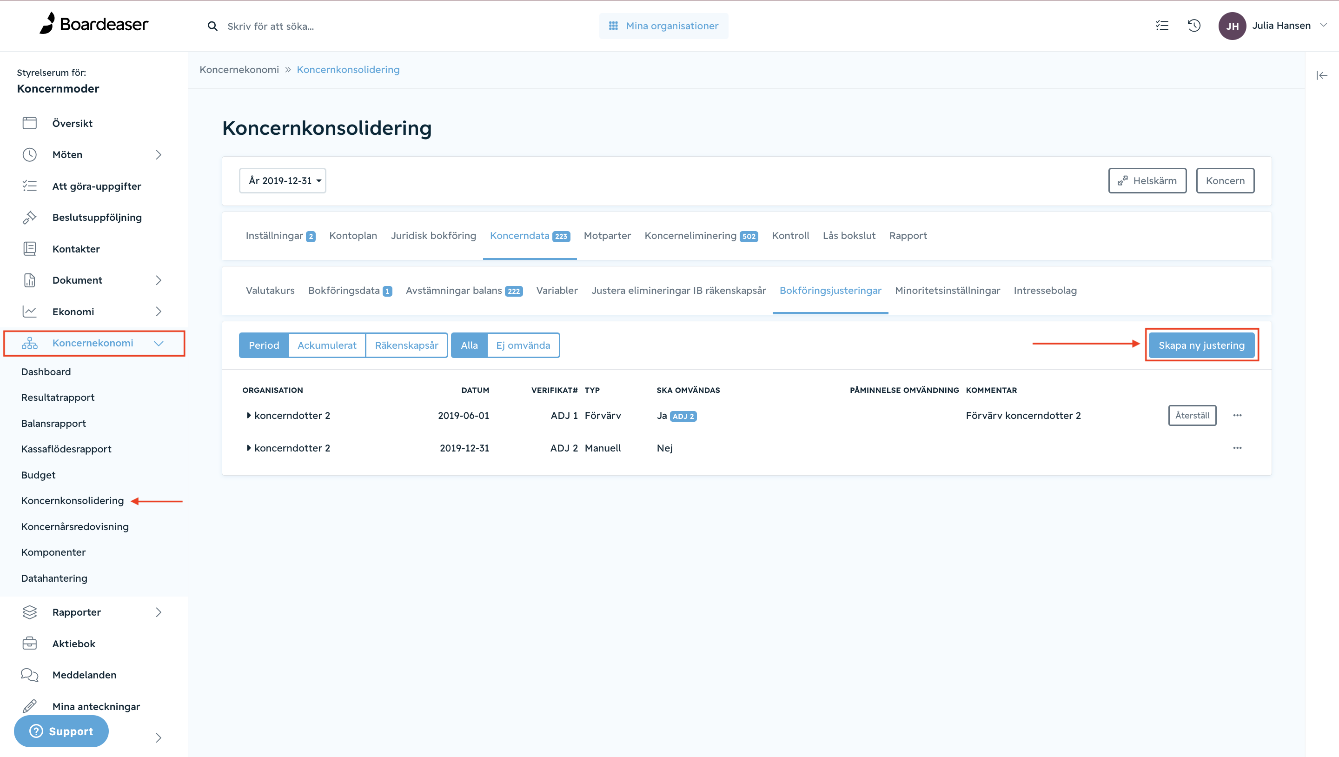Expand the first koncerndotter 2 row

(248, 415)
